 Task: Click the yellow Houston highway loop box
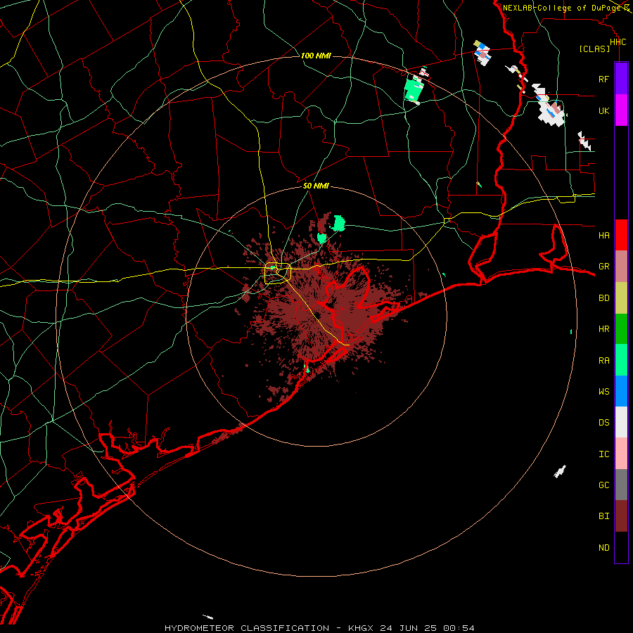click(x=278, y=274)
